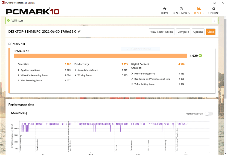The height and width of the screenshot is (155, 227).
Task: Open the Options gear icon
Action: [x=214, y=9]
